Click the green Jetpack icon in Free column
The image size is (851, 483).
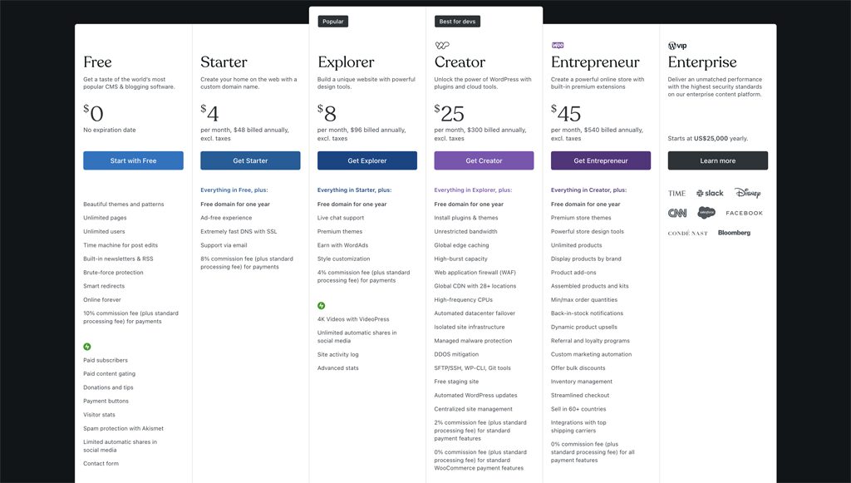pos(86,346)
